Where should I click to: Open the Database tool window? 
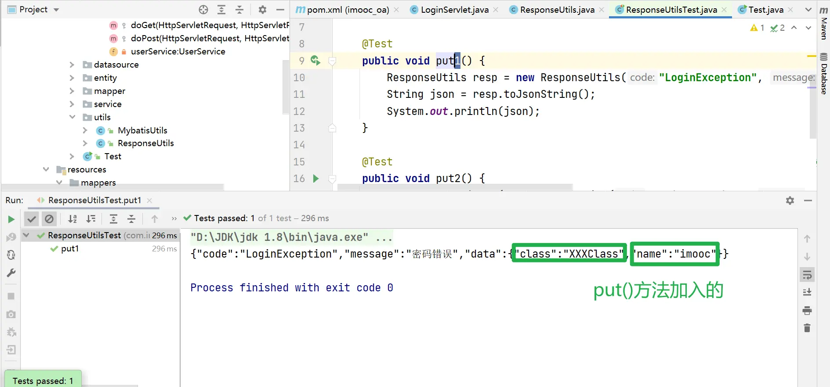[x=824, y=73]
